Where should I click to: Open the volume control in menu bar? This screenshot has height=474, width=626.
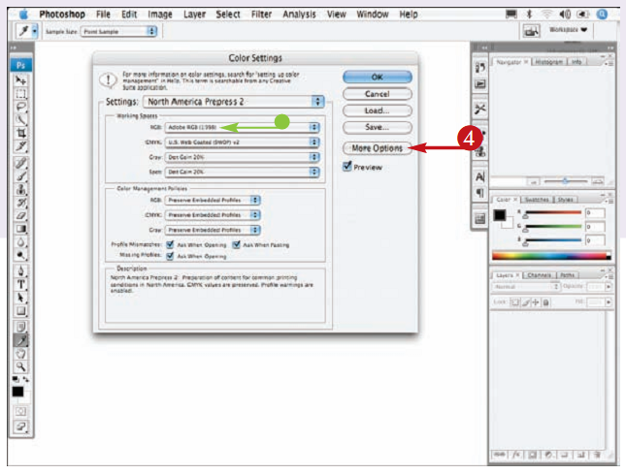565,15
